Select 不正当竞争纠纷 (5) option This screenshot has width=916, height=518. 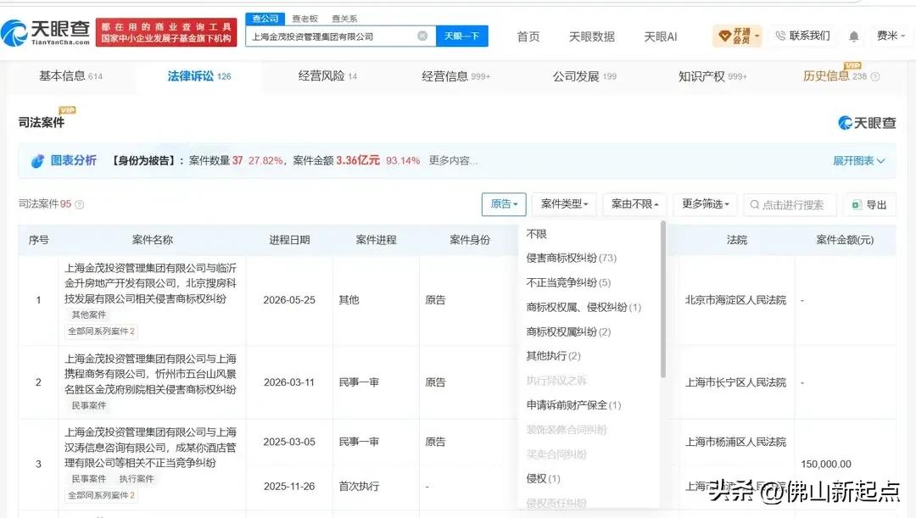[x=568, y=282]
